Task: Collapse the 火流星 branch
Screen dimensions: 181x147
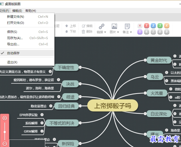Action: point(145,93)
